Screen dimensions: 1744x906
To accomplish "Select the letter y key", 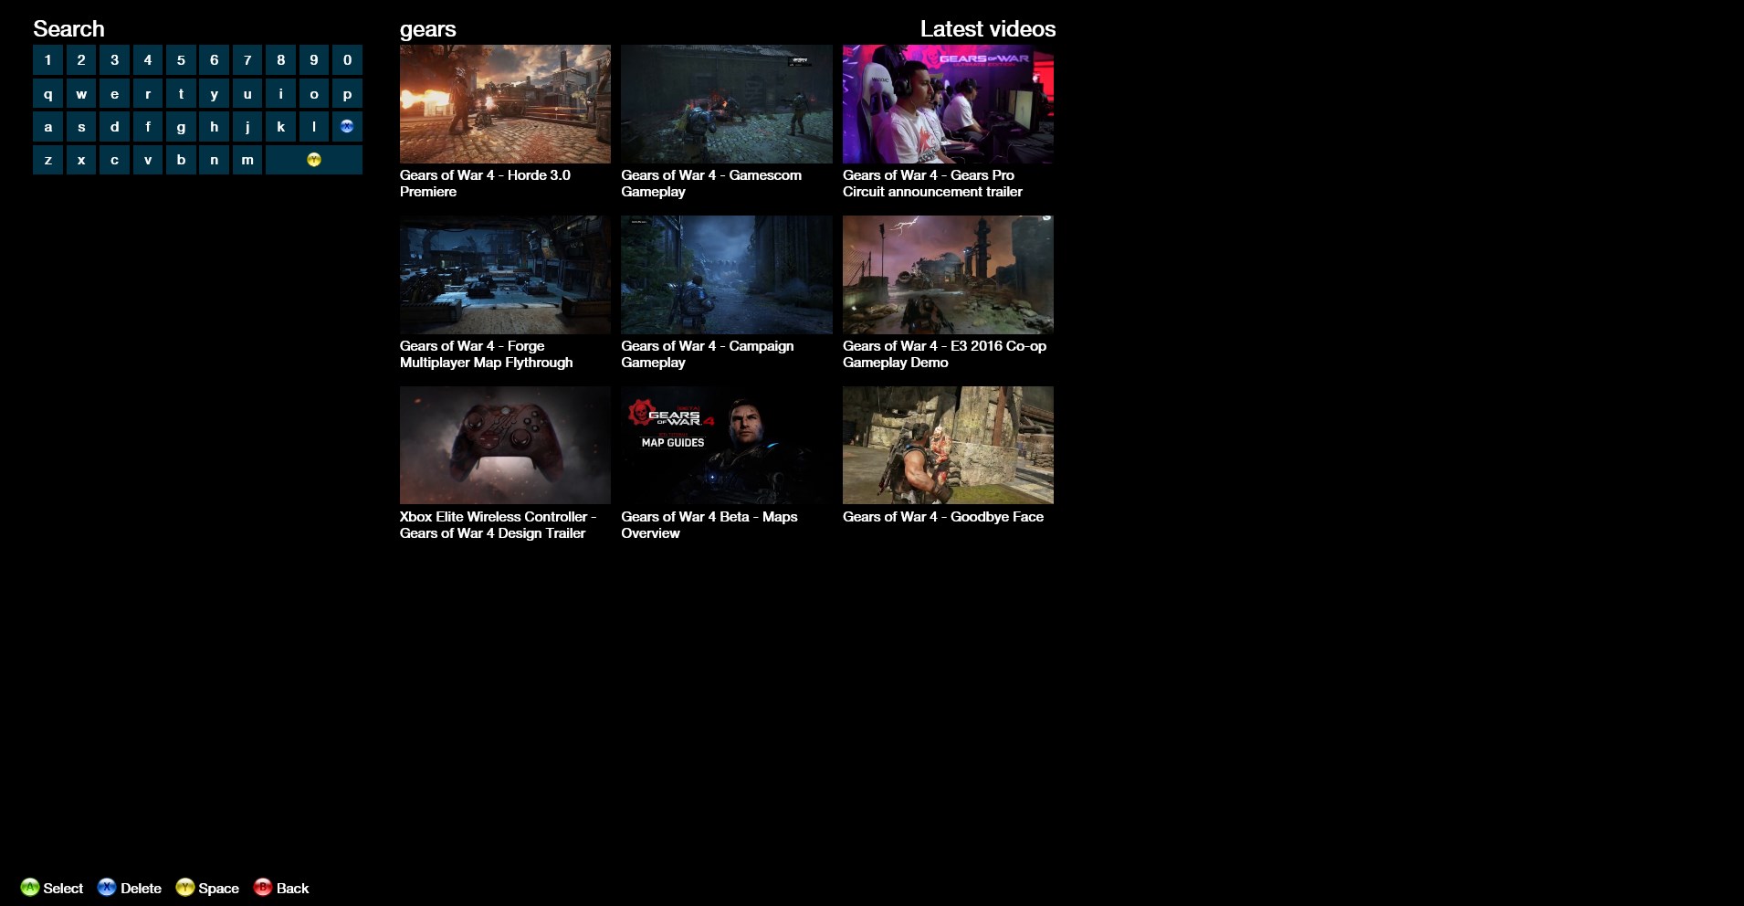I will pos(215,93).
